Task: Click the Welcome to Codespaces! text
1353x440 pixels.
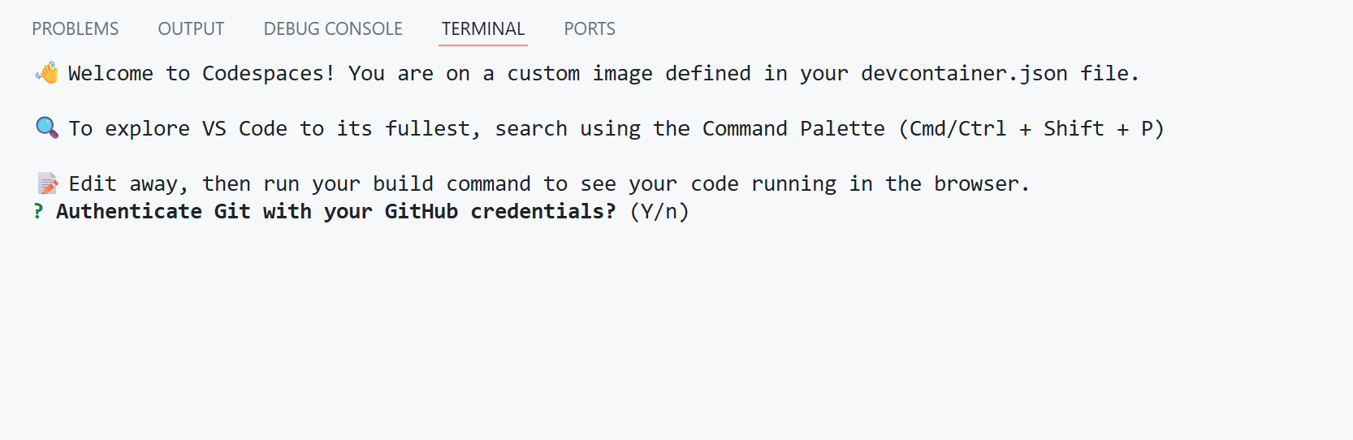Action: [201, 74]
